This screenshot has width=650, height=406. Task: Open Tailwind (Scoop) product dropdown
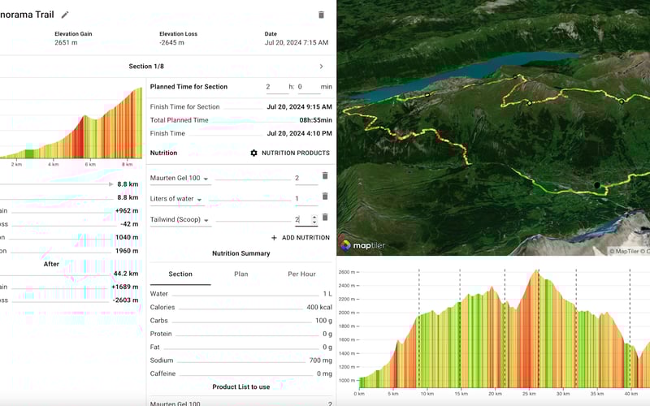[x=180, y=219]
